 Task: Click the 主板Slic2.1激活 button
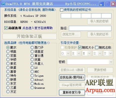coord(72,70)
